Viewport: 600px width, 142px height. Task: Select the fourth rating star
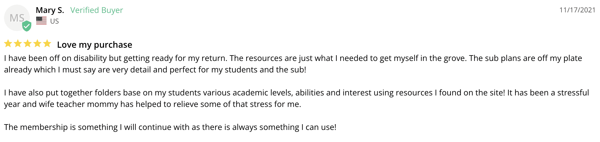pyautogui.click(x=37, y=44)
